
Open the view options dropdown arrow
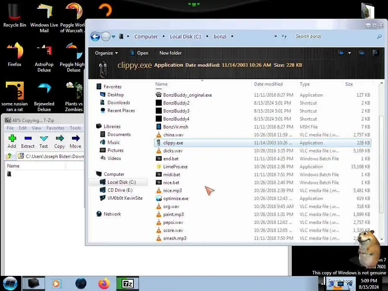tap(349, 53)
